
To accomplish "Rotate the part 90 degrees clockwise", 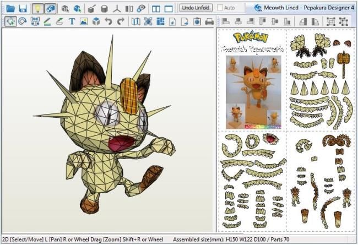I will coord(315,21).
